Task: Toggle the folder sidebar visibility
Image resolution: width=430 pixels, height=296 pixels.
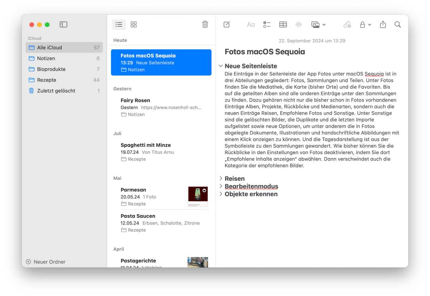Action: pos(63,25)
